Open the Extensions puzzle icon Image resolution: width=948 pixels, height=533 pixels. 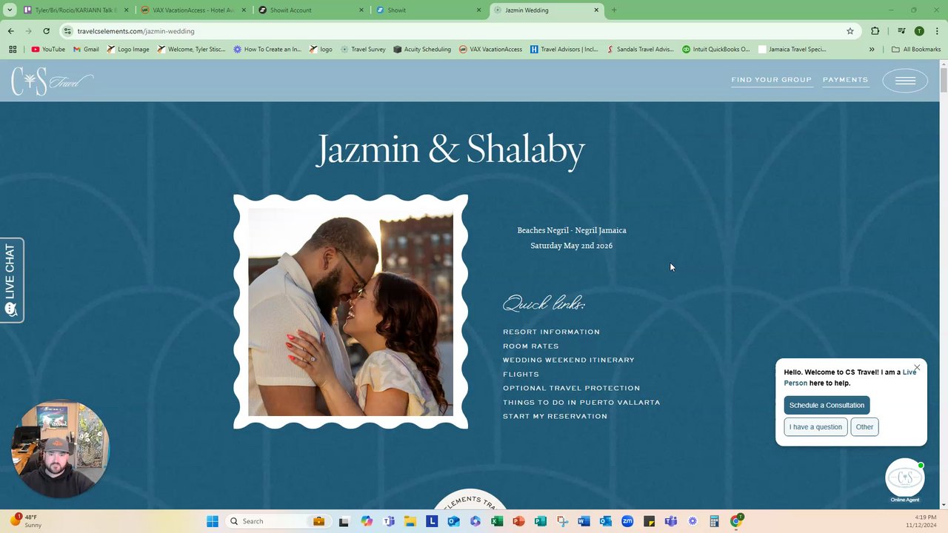pos(875,31)
